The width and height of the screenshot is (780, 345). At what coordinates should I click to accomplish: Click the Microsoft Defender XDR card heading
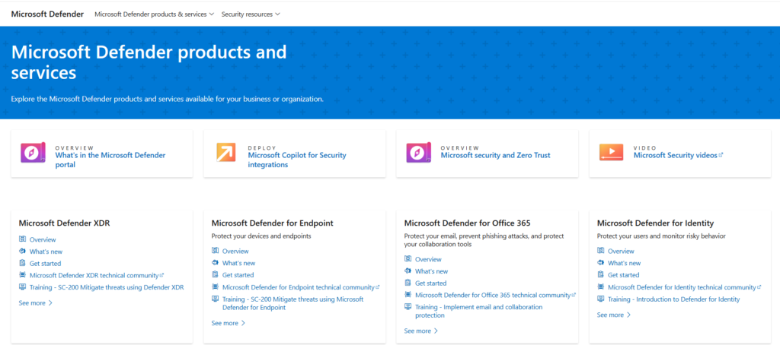64,223
